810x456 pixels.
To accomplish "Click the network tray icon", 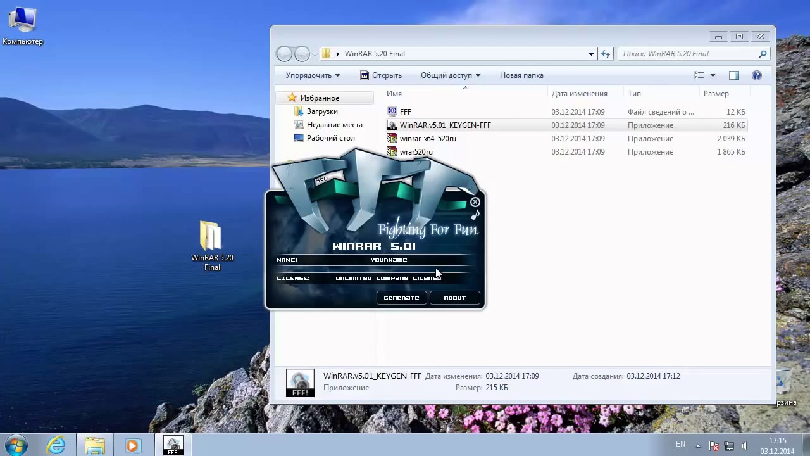I will (729, 446).
